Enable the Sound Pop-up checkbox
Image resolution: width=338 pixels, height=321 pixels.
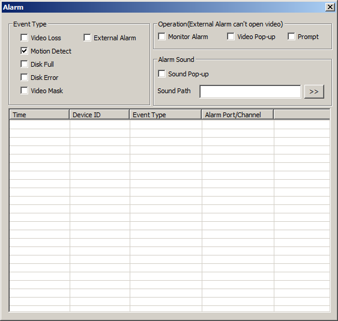pos(161,73)
